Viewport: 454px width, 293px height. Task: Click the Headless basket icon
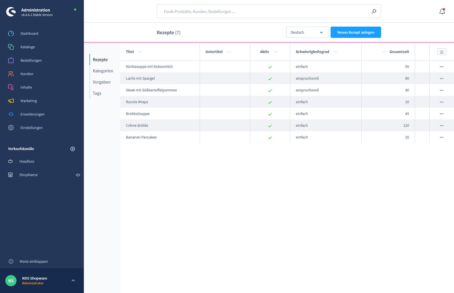(x=10, y=161)
